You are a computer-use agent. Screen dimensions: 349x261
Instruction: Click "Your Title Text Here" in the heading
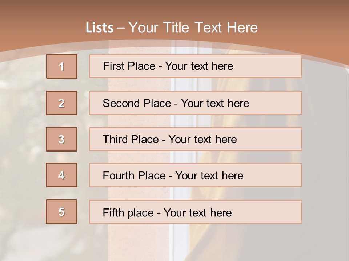point(193,28)
